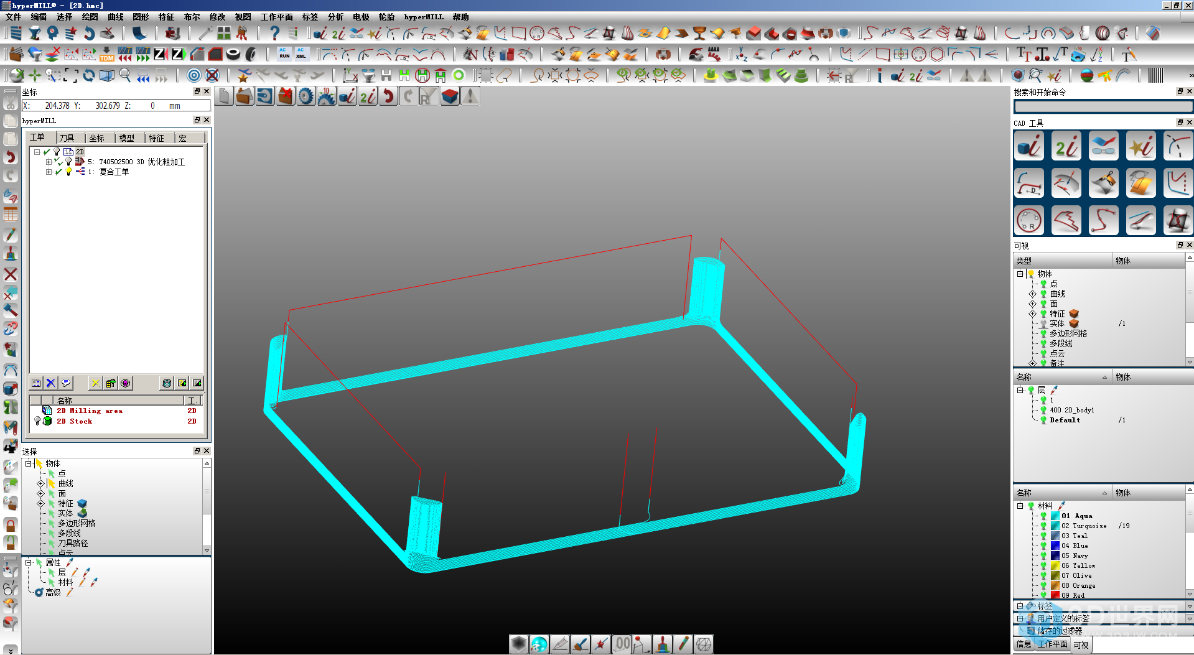Screen dimensions: 1194x655
Task: Click the 名称 column header in layers list
Action: 1062,377
